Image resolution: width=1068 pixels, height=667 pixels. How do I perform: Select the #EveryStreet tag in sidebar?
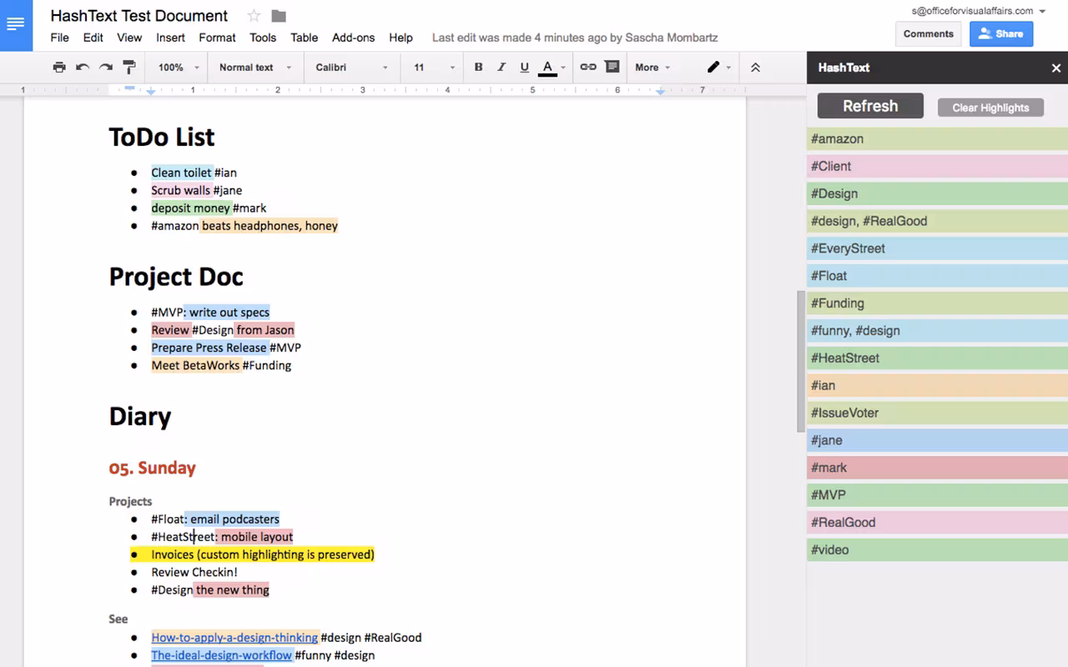(x=937, y=248)
